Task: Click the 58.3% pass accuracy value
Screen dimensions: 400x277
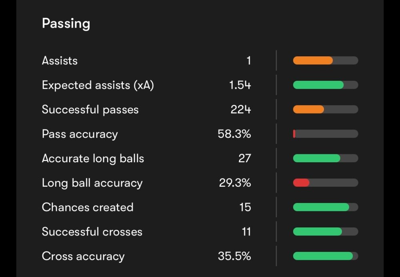Action: point(234,134)
